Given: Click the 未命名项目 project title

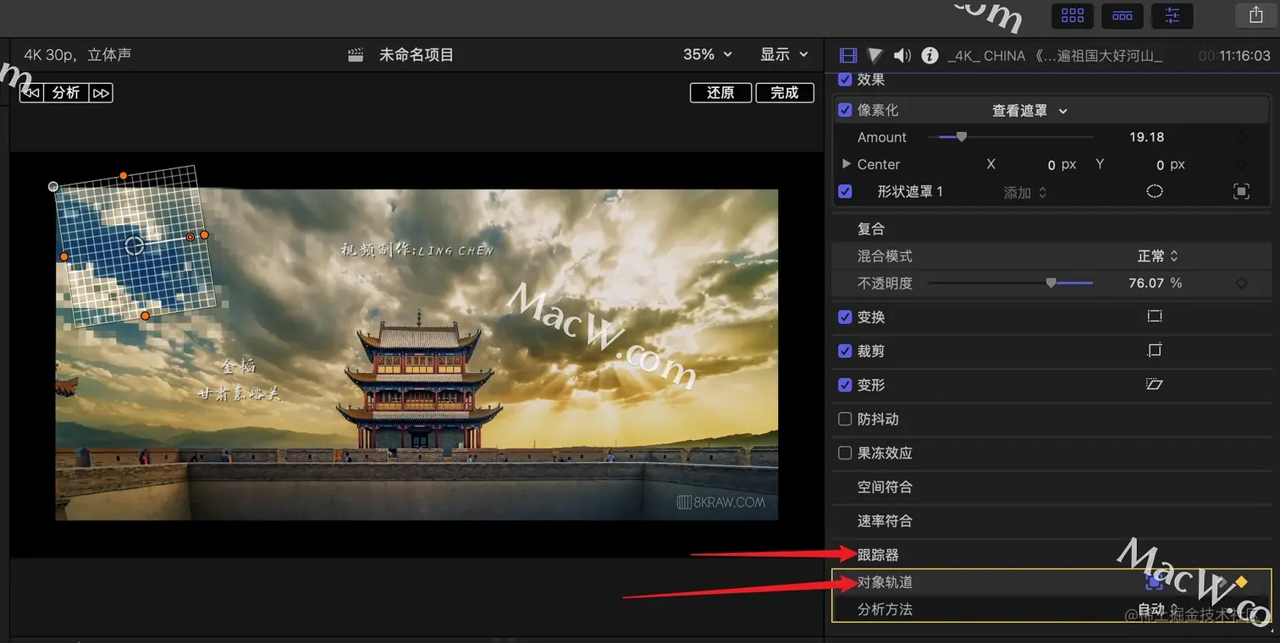Looking at the screenshot, I should pyautogui.click(x=417, y=55).
